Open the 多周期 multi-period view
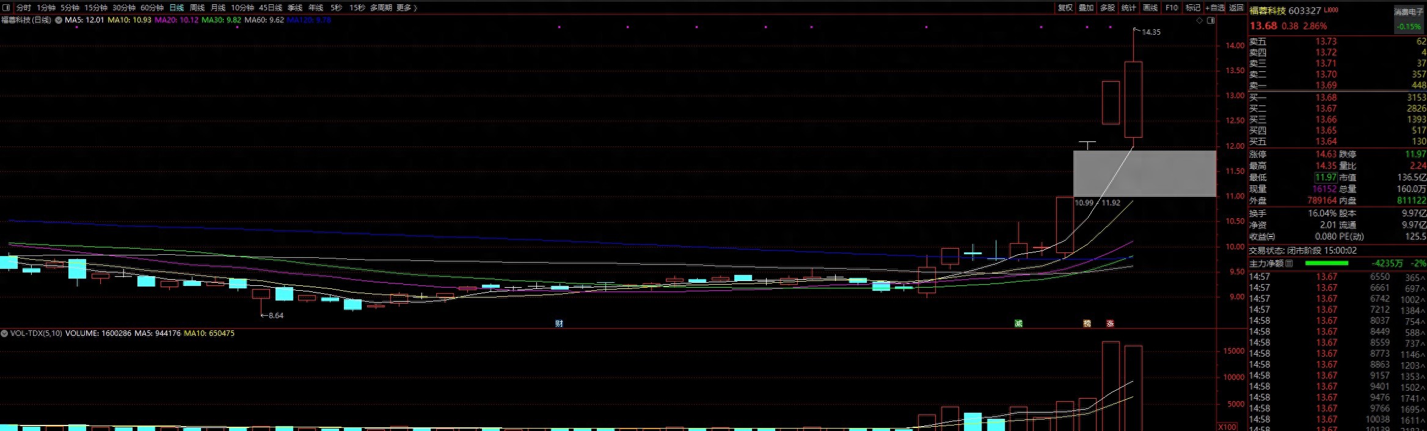Image resolution: width=1427 pixels, height=431 pixels. pos(381,8)
